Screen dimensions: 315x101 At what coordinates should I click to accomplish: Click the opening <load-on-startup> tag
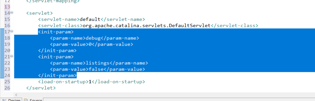pos(63,82)
